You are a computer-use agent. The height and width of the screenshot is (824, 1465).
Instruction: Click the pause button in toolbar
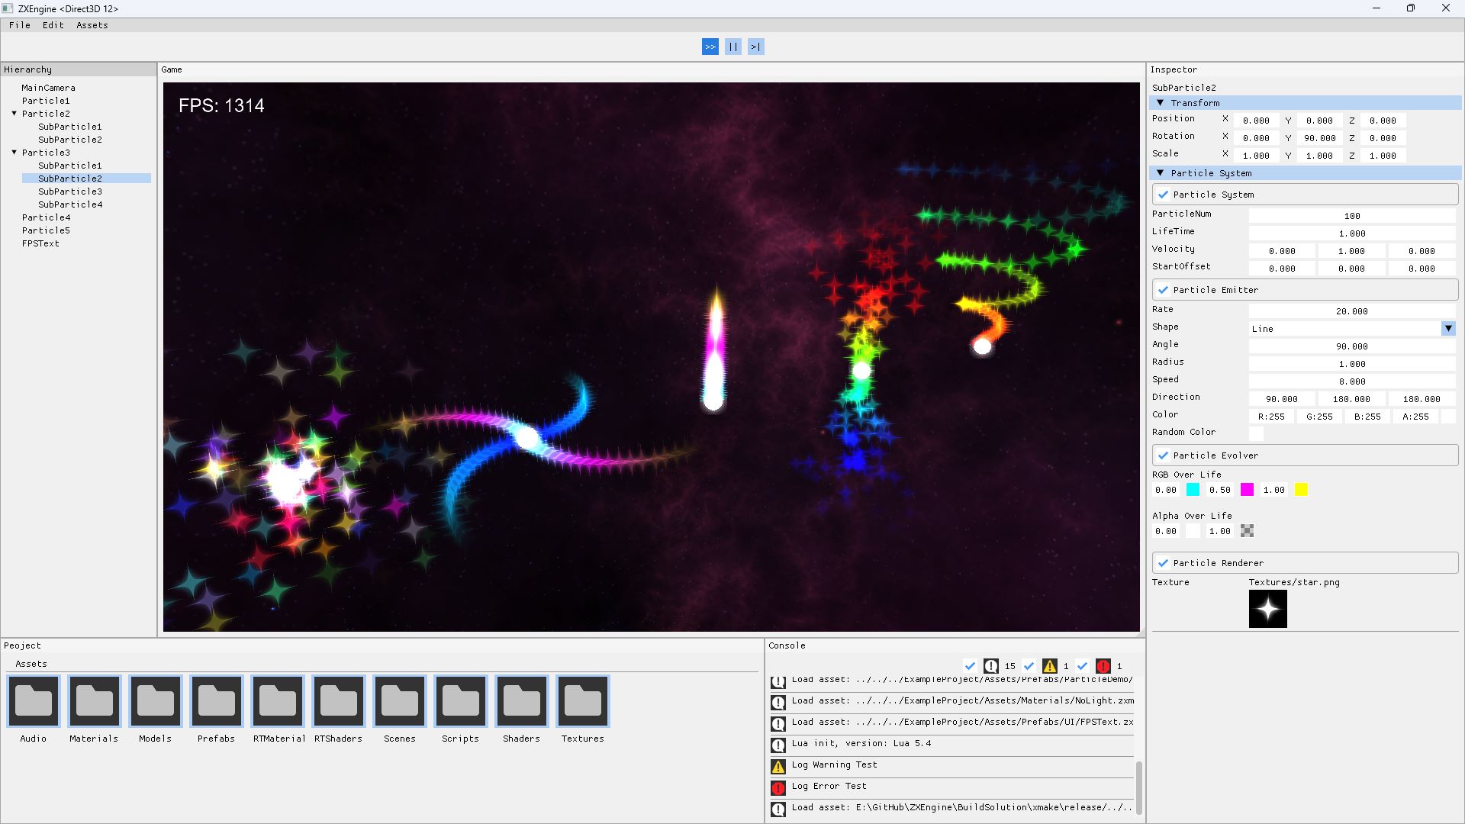[x=732, y=47]
